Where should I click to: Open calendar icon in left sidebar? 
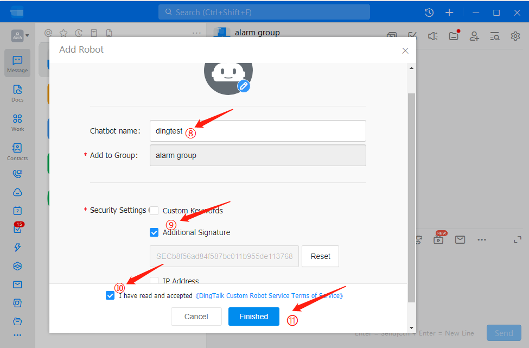(17, 211)
